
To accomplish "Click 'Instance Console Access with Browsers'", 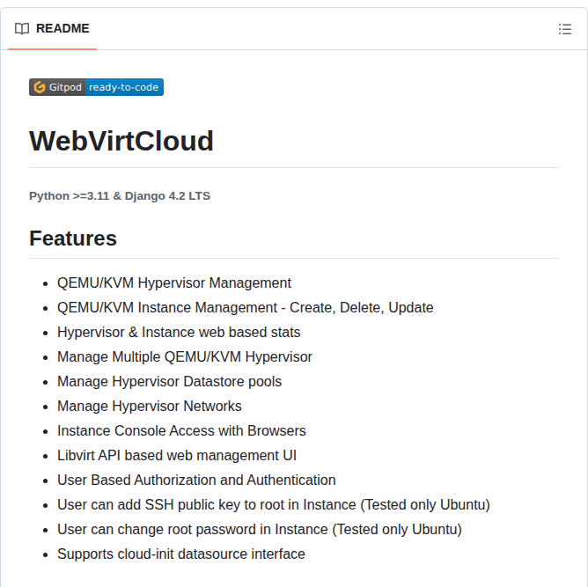I will [x=181, y=431].
